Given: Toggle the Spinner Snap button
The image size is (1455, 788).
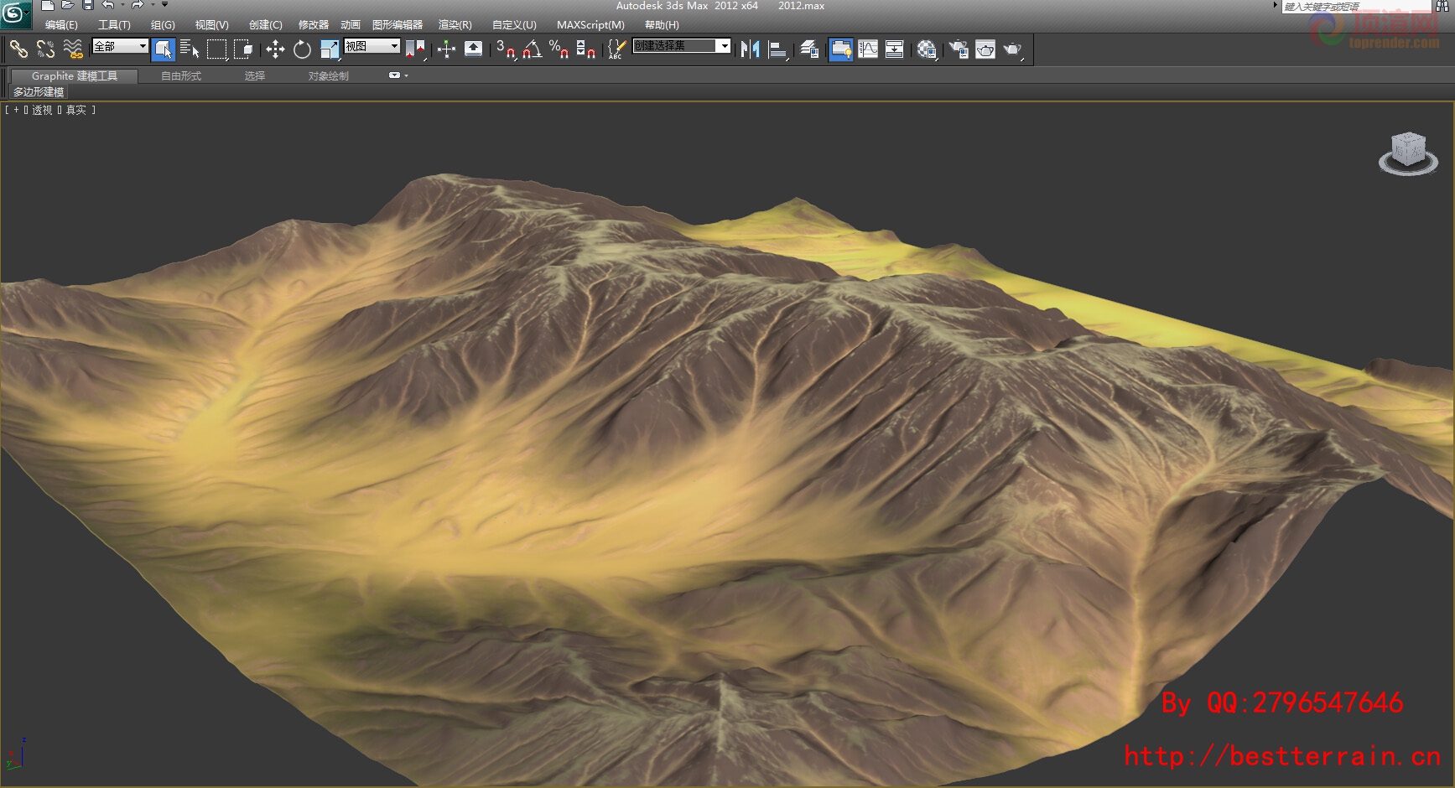Looking at the screenshot, I should tap(585, 49).
